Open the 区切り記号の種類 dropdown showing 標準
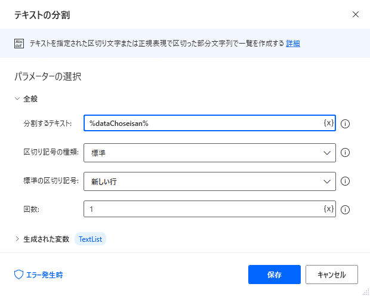Screen dimensions: 370x296 [x=209, y=153]
